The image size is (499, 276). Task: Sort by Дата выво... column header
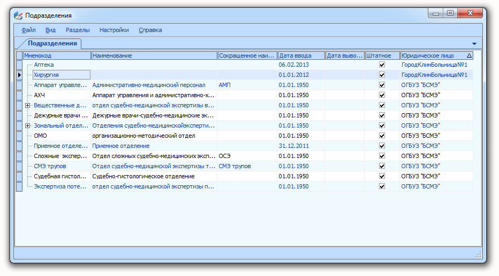click(345, 56)
